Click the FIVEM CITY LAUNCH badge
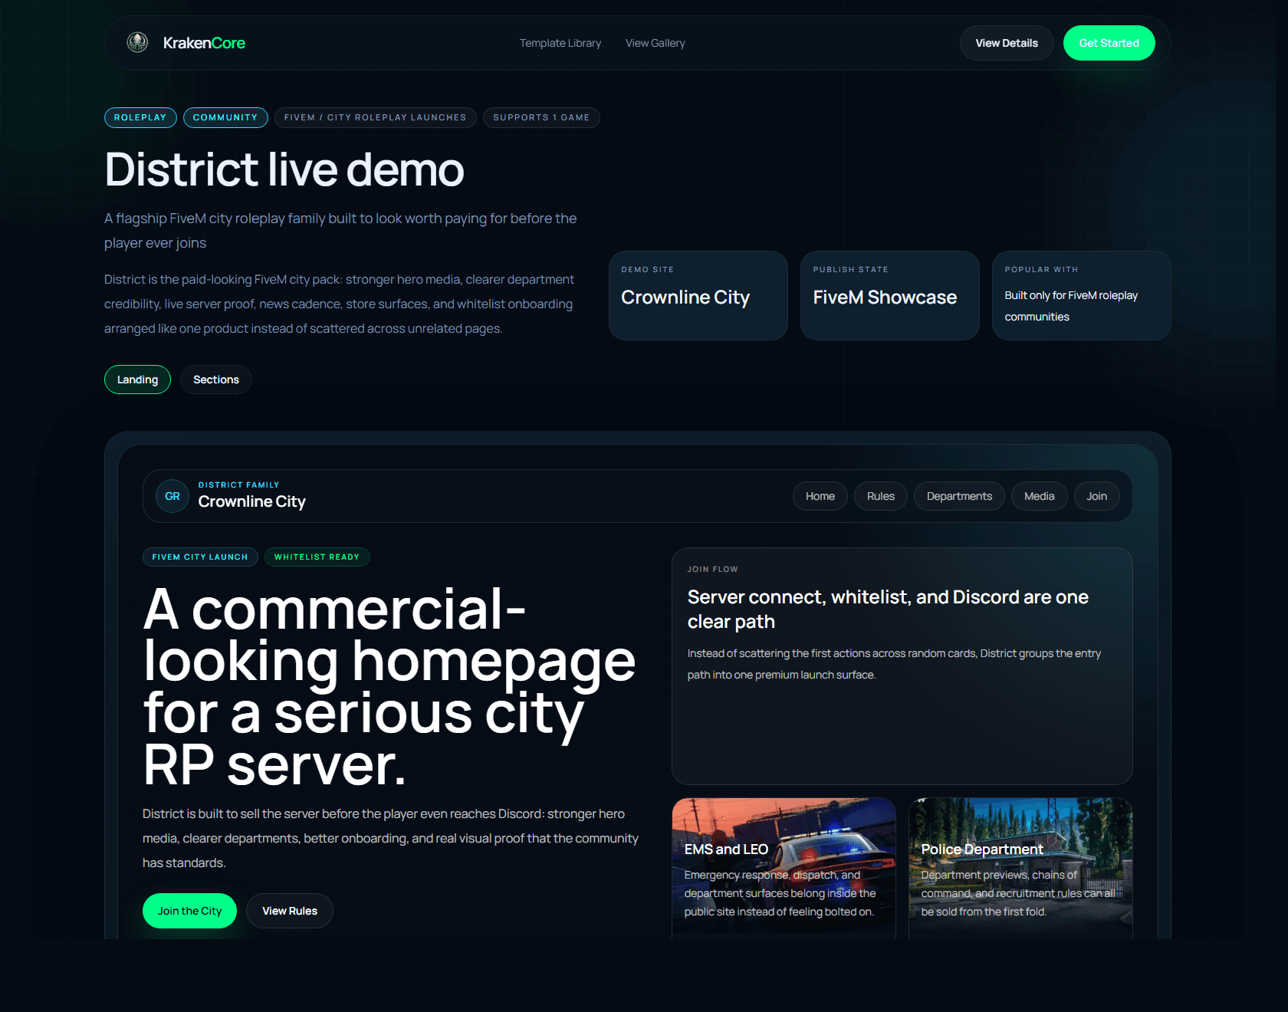 (x=200, y=557)
